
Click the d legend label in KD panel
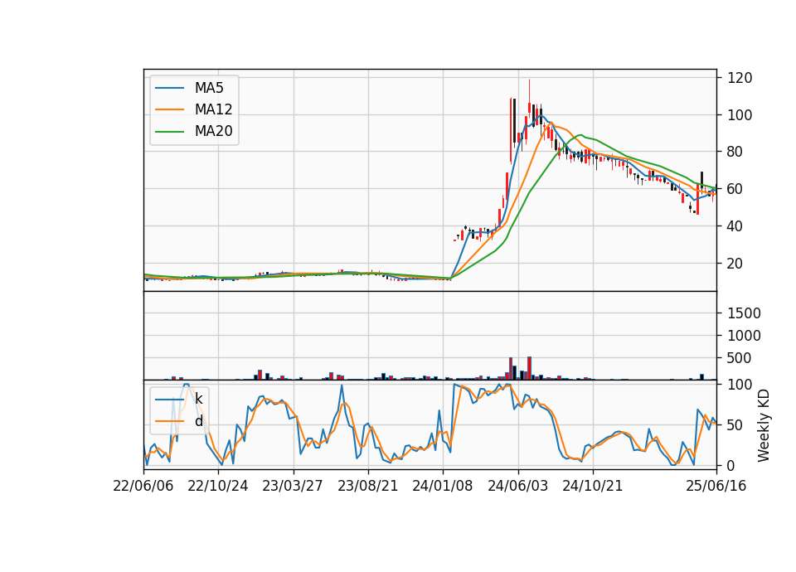(198, 421)
